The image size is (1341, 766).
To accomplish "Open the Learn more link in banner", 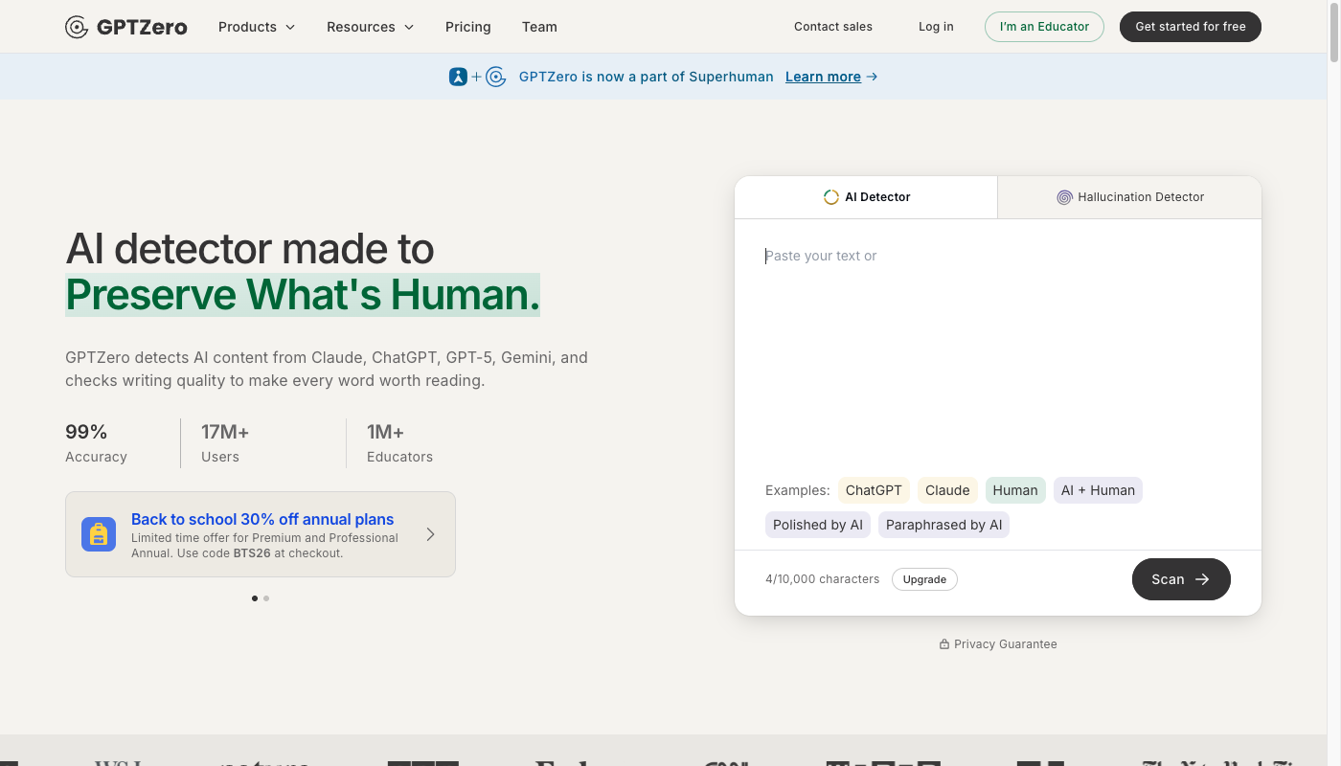I will point(823,77).
